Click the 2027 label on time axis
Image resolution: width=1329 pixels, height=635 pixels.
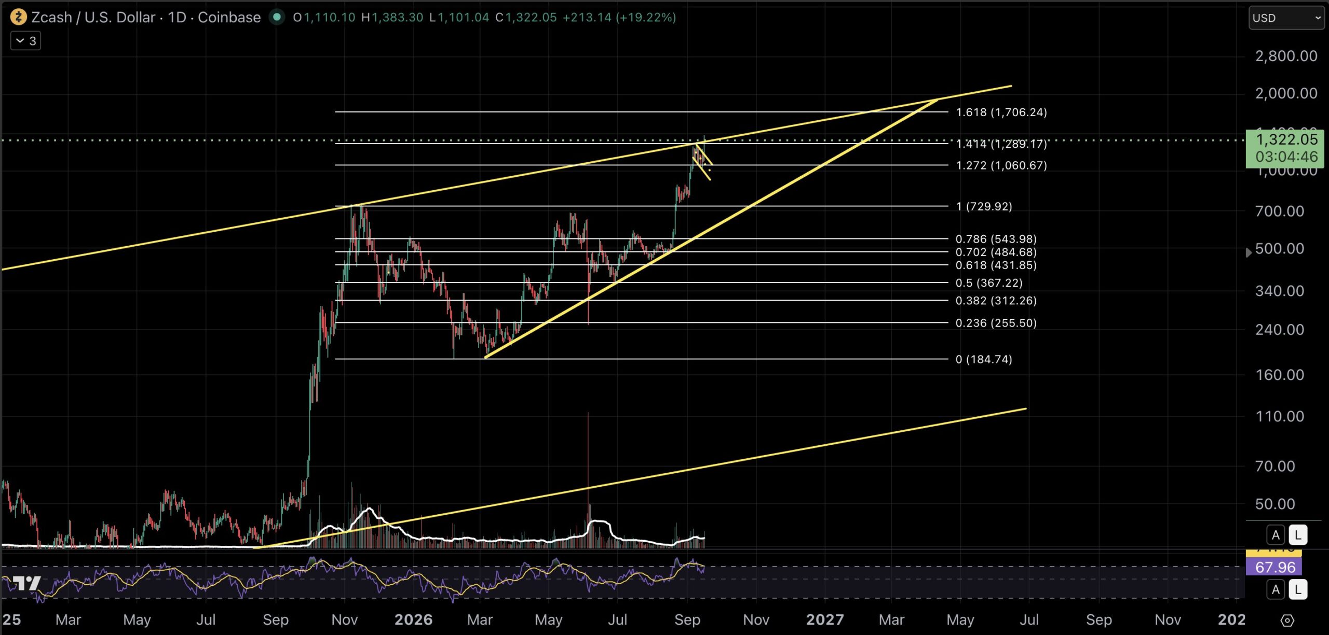pyautogui.click(x=824, y=620)
